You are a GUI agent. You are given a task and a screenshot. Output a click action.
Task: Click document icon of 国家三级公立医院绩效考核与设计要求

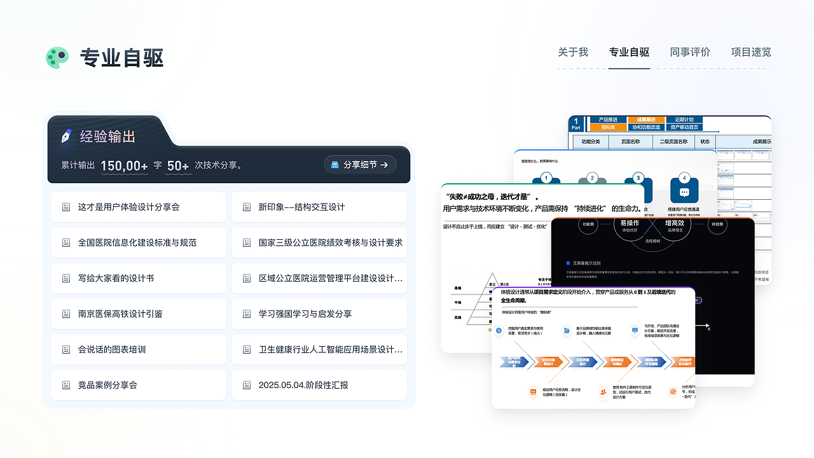(246, 243)
